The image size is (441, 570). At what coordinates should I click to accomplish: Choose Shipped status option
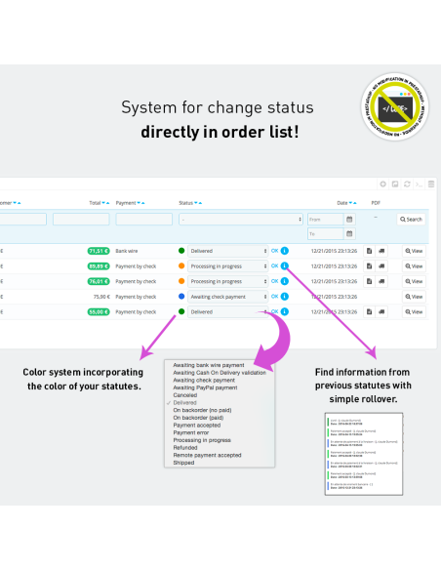tap(183, 463)
